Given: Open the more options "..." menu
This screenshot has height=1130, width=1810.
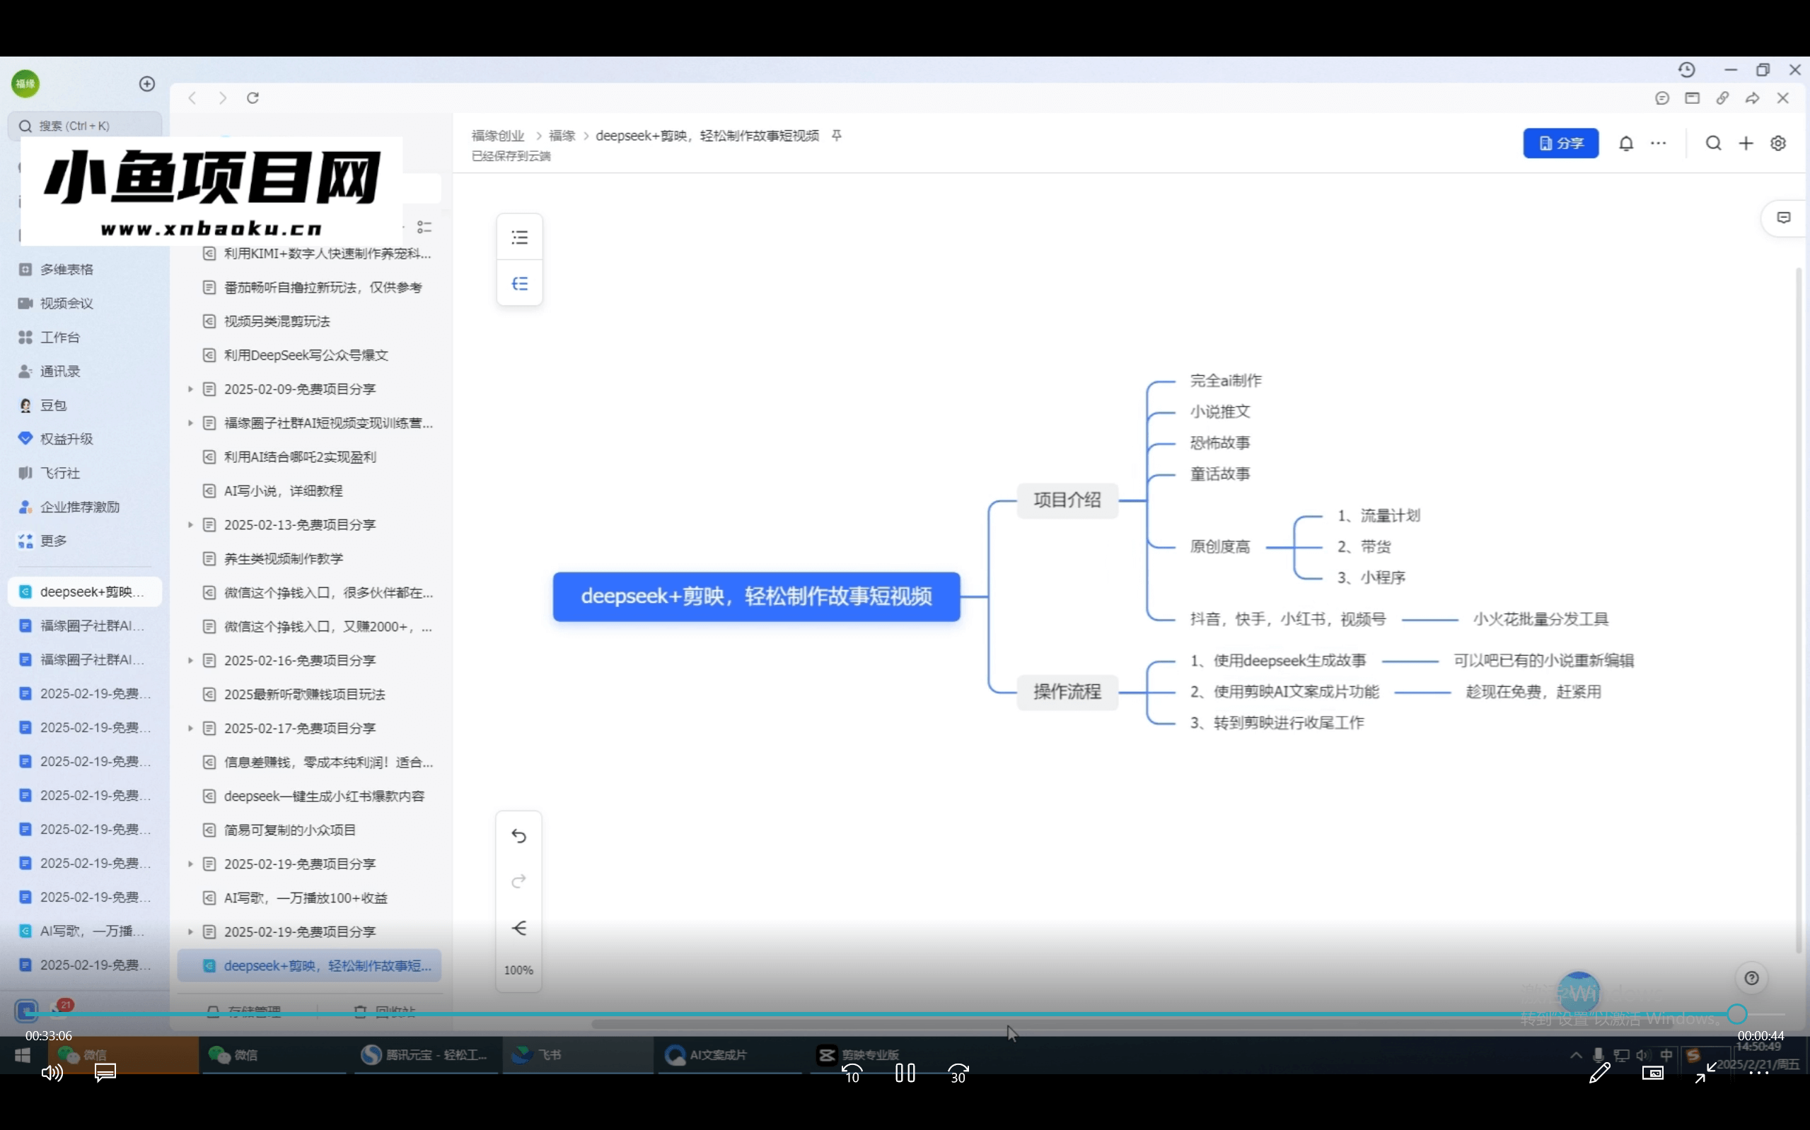Looking at the screenshot, I should pos(1658,143).
